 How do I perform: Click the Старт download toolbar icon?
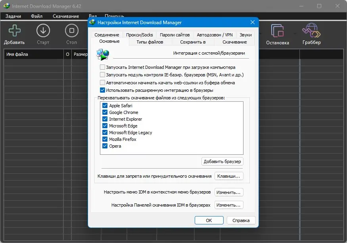tap(43, 31)
